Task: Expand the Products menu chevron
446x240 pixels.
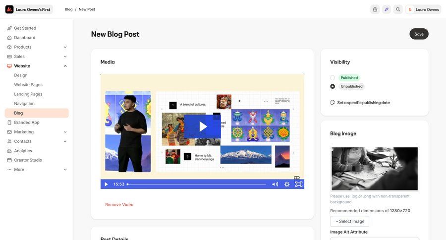Action: click(x=65, y=47)
